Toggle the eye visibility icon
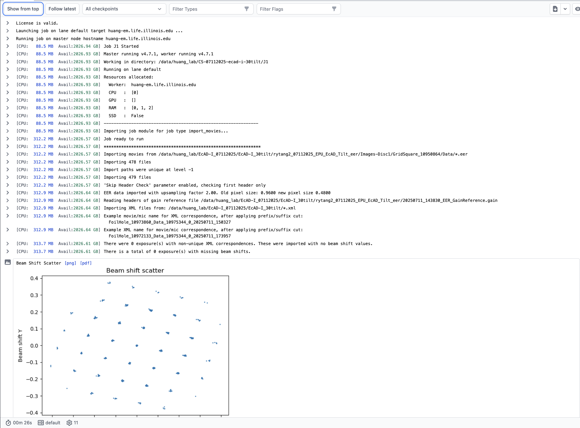Screen dimensions: 580x428 pyautogui.click(x=577, y=9)
